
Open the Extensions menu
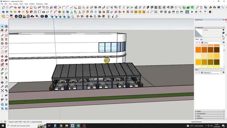click(x=39, y=4)
